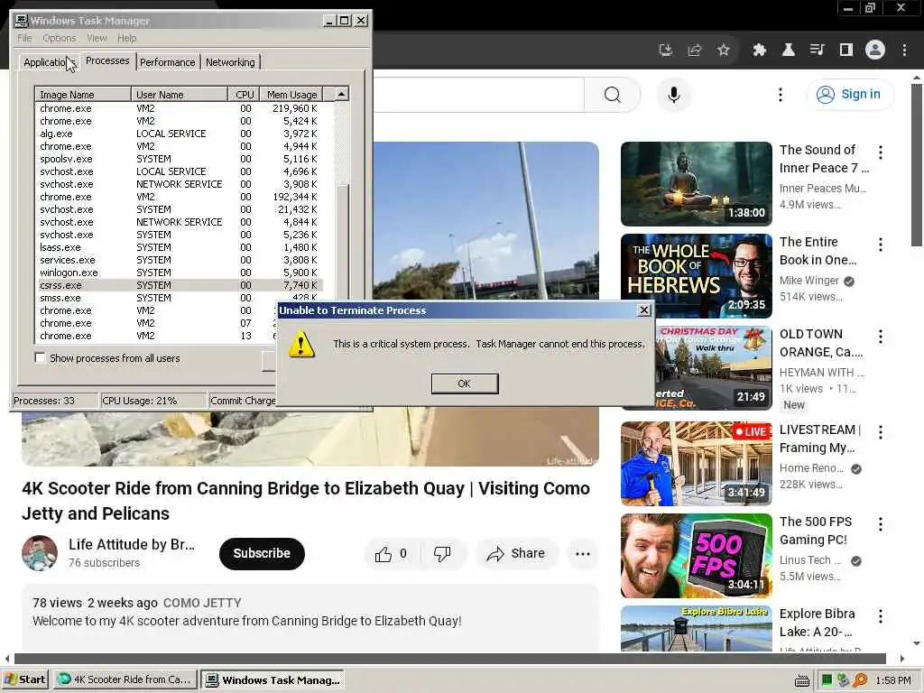The image size is (924, 693).
Task: Select the Processes tab
Action: pos(107,60)
